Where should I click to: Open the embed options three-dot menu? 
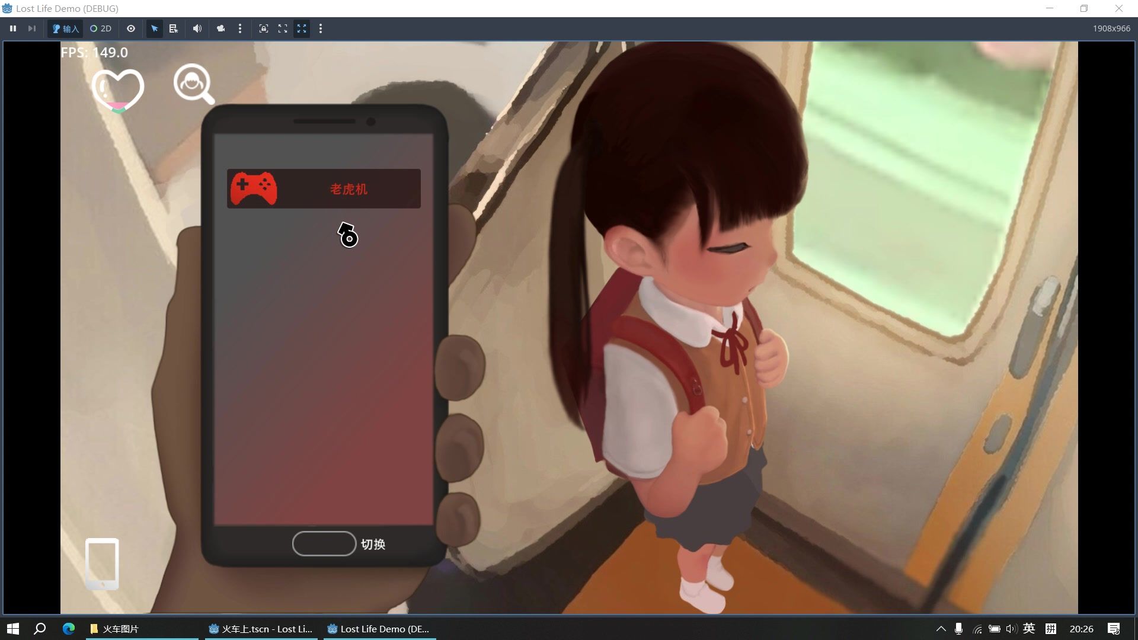[x=321, y=28]
